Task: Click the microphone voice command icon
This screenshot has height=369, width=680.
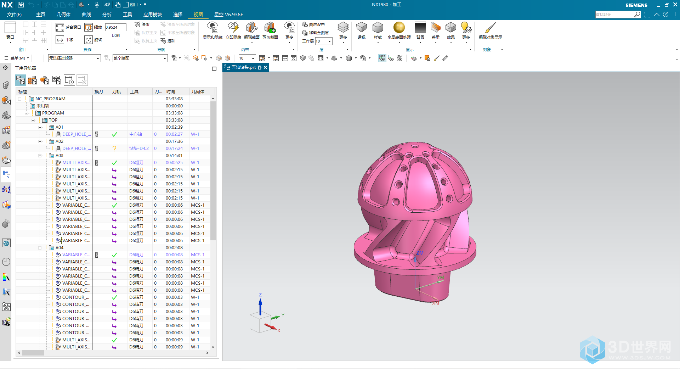Action: click(x=97, y=5)
